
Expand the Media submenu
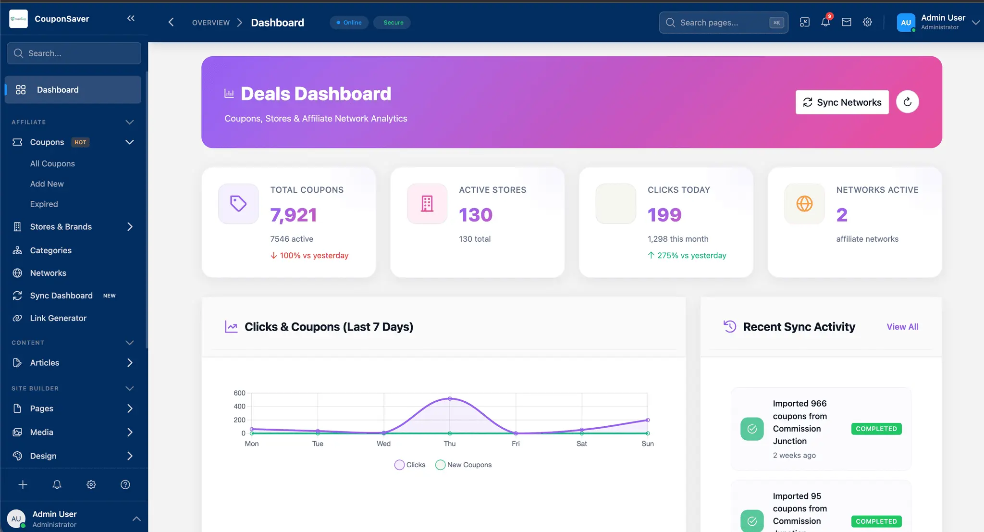pos(130,432)
